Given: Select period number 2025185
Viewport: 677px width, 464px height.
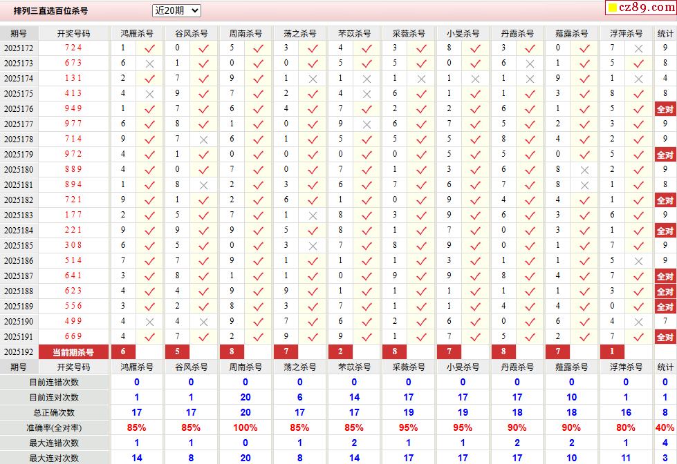Looking at the screenshot, I should pos(19,246).
